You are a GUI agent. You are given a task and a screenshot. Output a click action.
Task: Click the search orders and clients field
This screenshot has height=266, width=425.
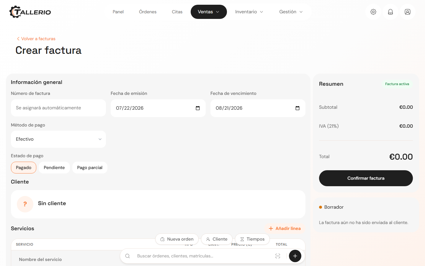[204, 256]
